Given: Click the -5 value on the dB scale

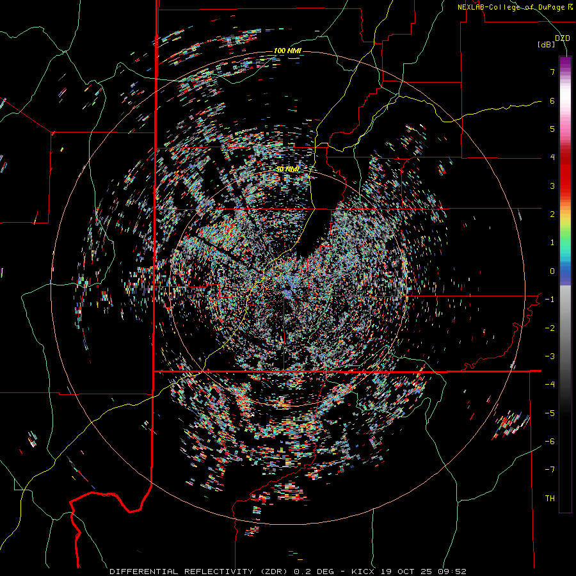Looking at the screenshot, I should coord(550,413).
